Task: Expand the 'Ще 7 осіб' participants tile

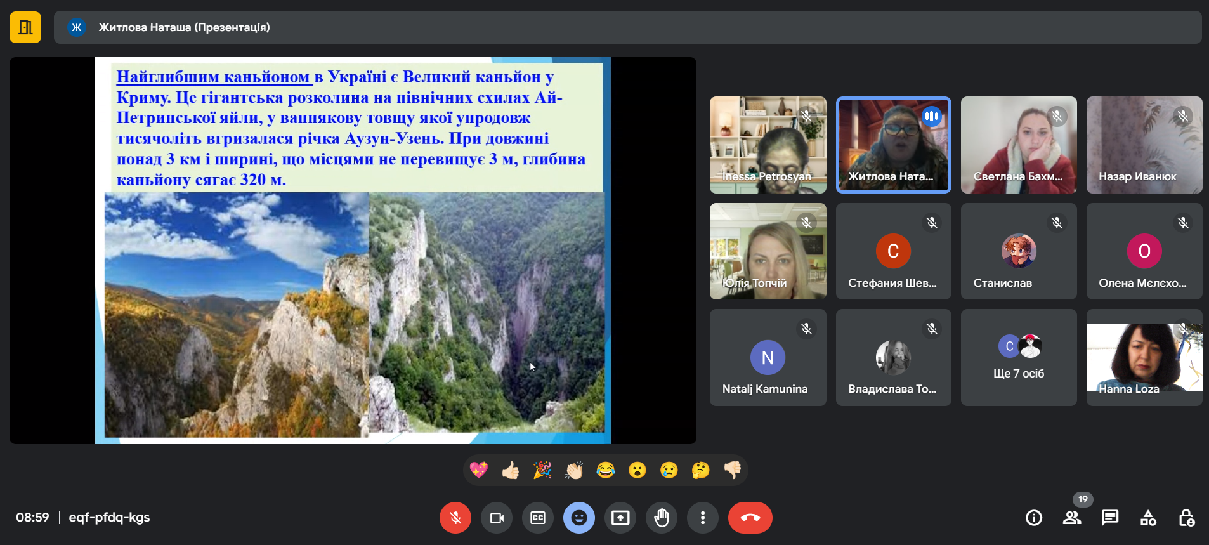Action: pos(1019,357)
